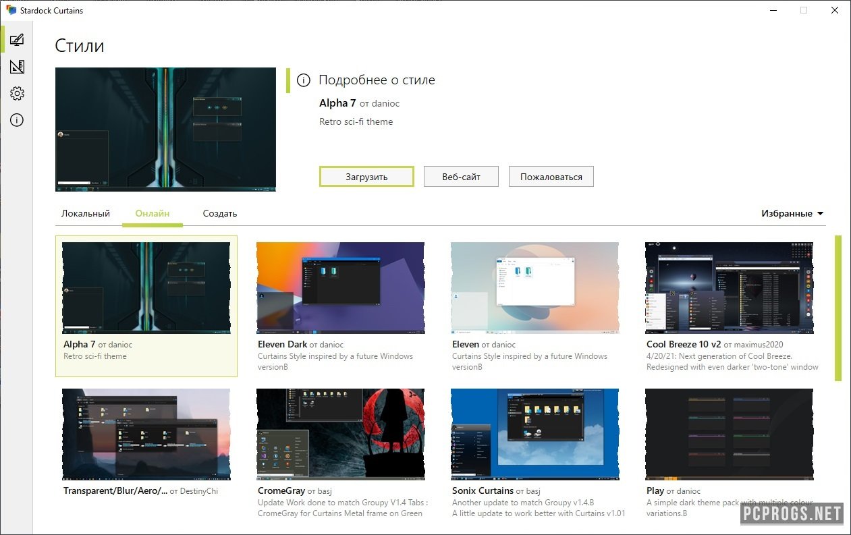Open the Styles page sidebar icon
851x535 pixels.
point(17,40)
